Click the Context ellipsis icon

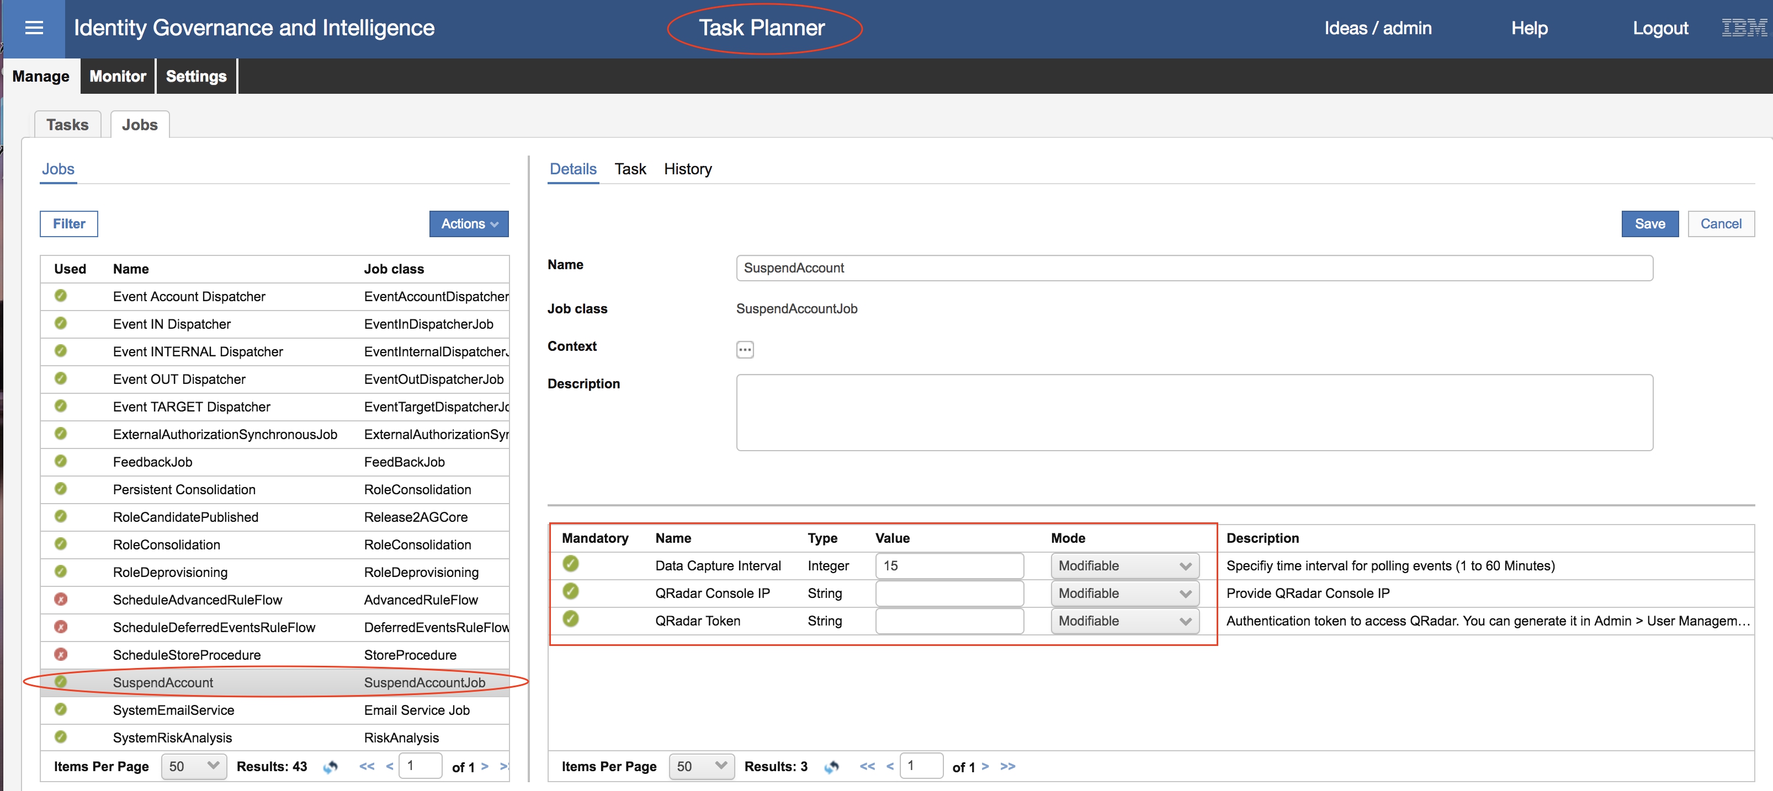pyautogui.click(x=745, y=349)
